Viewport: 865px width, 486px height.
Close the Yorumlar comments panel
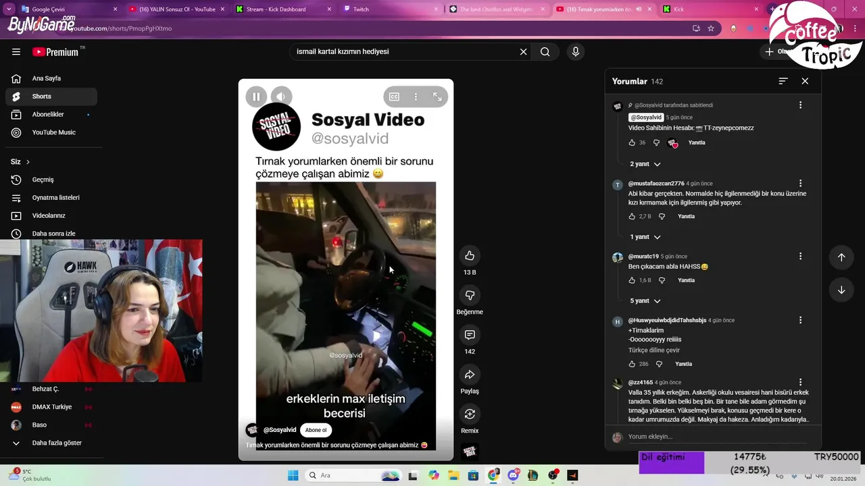coord(805,81)
